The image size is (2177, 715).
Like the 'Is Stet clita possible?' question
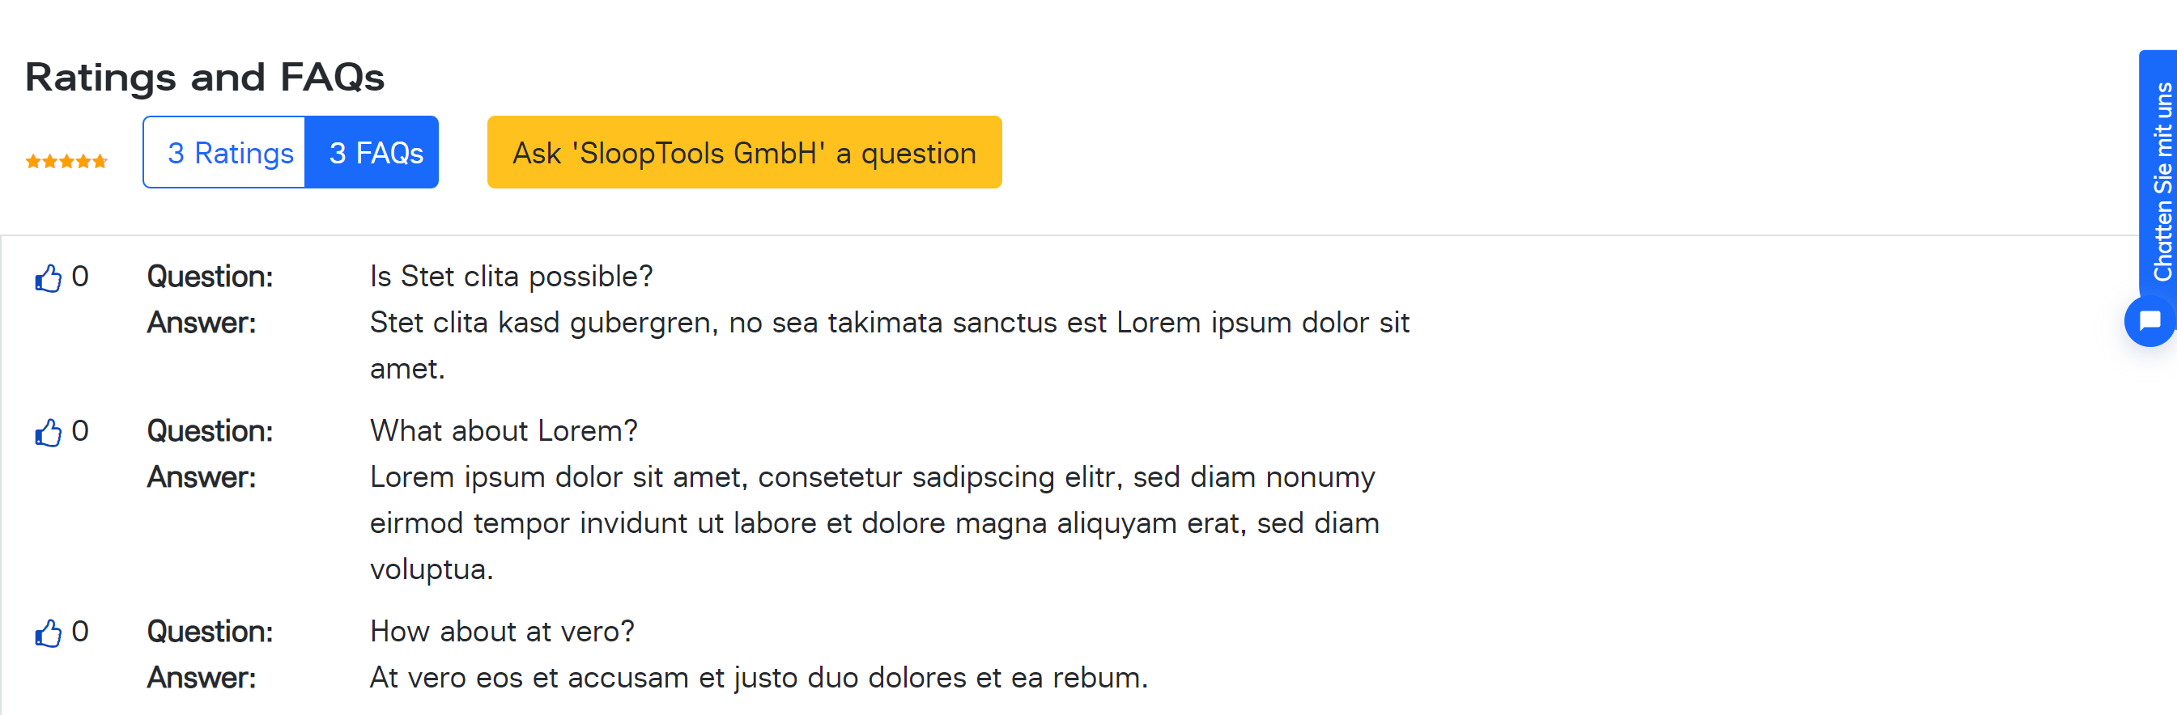(x=49, y=277)
